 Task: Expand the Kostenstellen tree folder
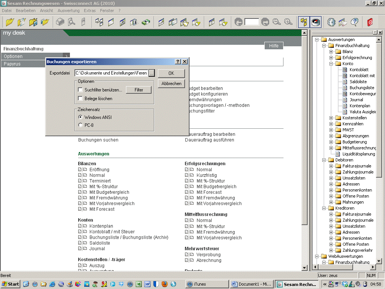tap(331, 118)
